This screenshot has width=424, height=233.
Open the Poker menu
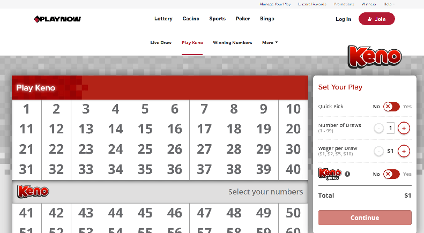[243, 19]
